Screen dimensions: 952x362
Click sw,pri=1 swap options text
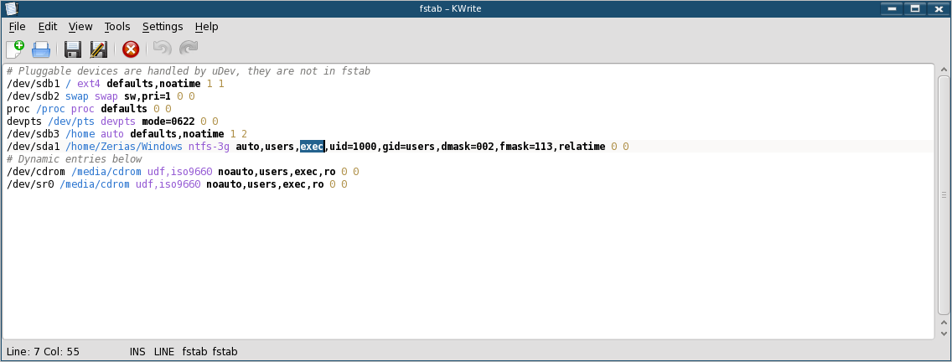(x=147, y=96)
